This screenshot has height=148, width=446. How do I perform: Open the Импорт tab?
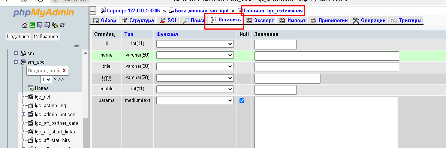(292, 20)
